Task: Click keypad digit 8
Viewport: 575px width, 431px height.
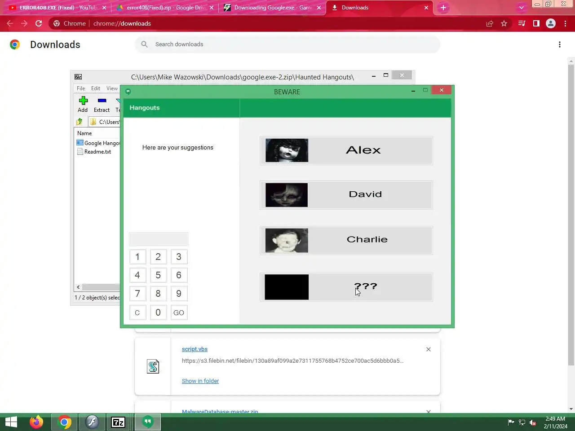Action: coord(158,294)
